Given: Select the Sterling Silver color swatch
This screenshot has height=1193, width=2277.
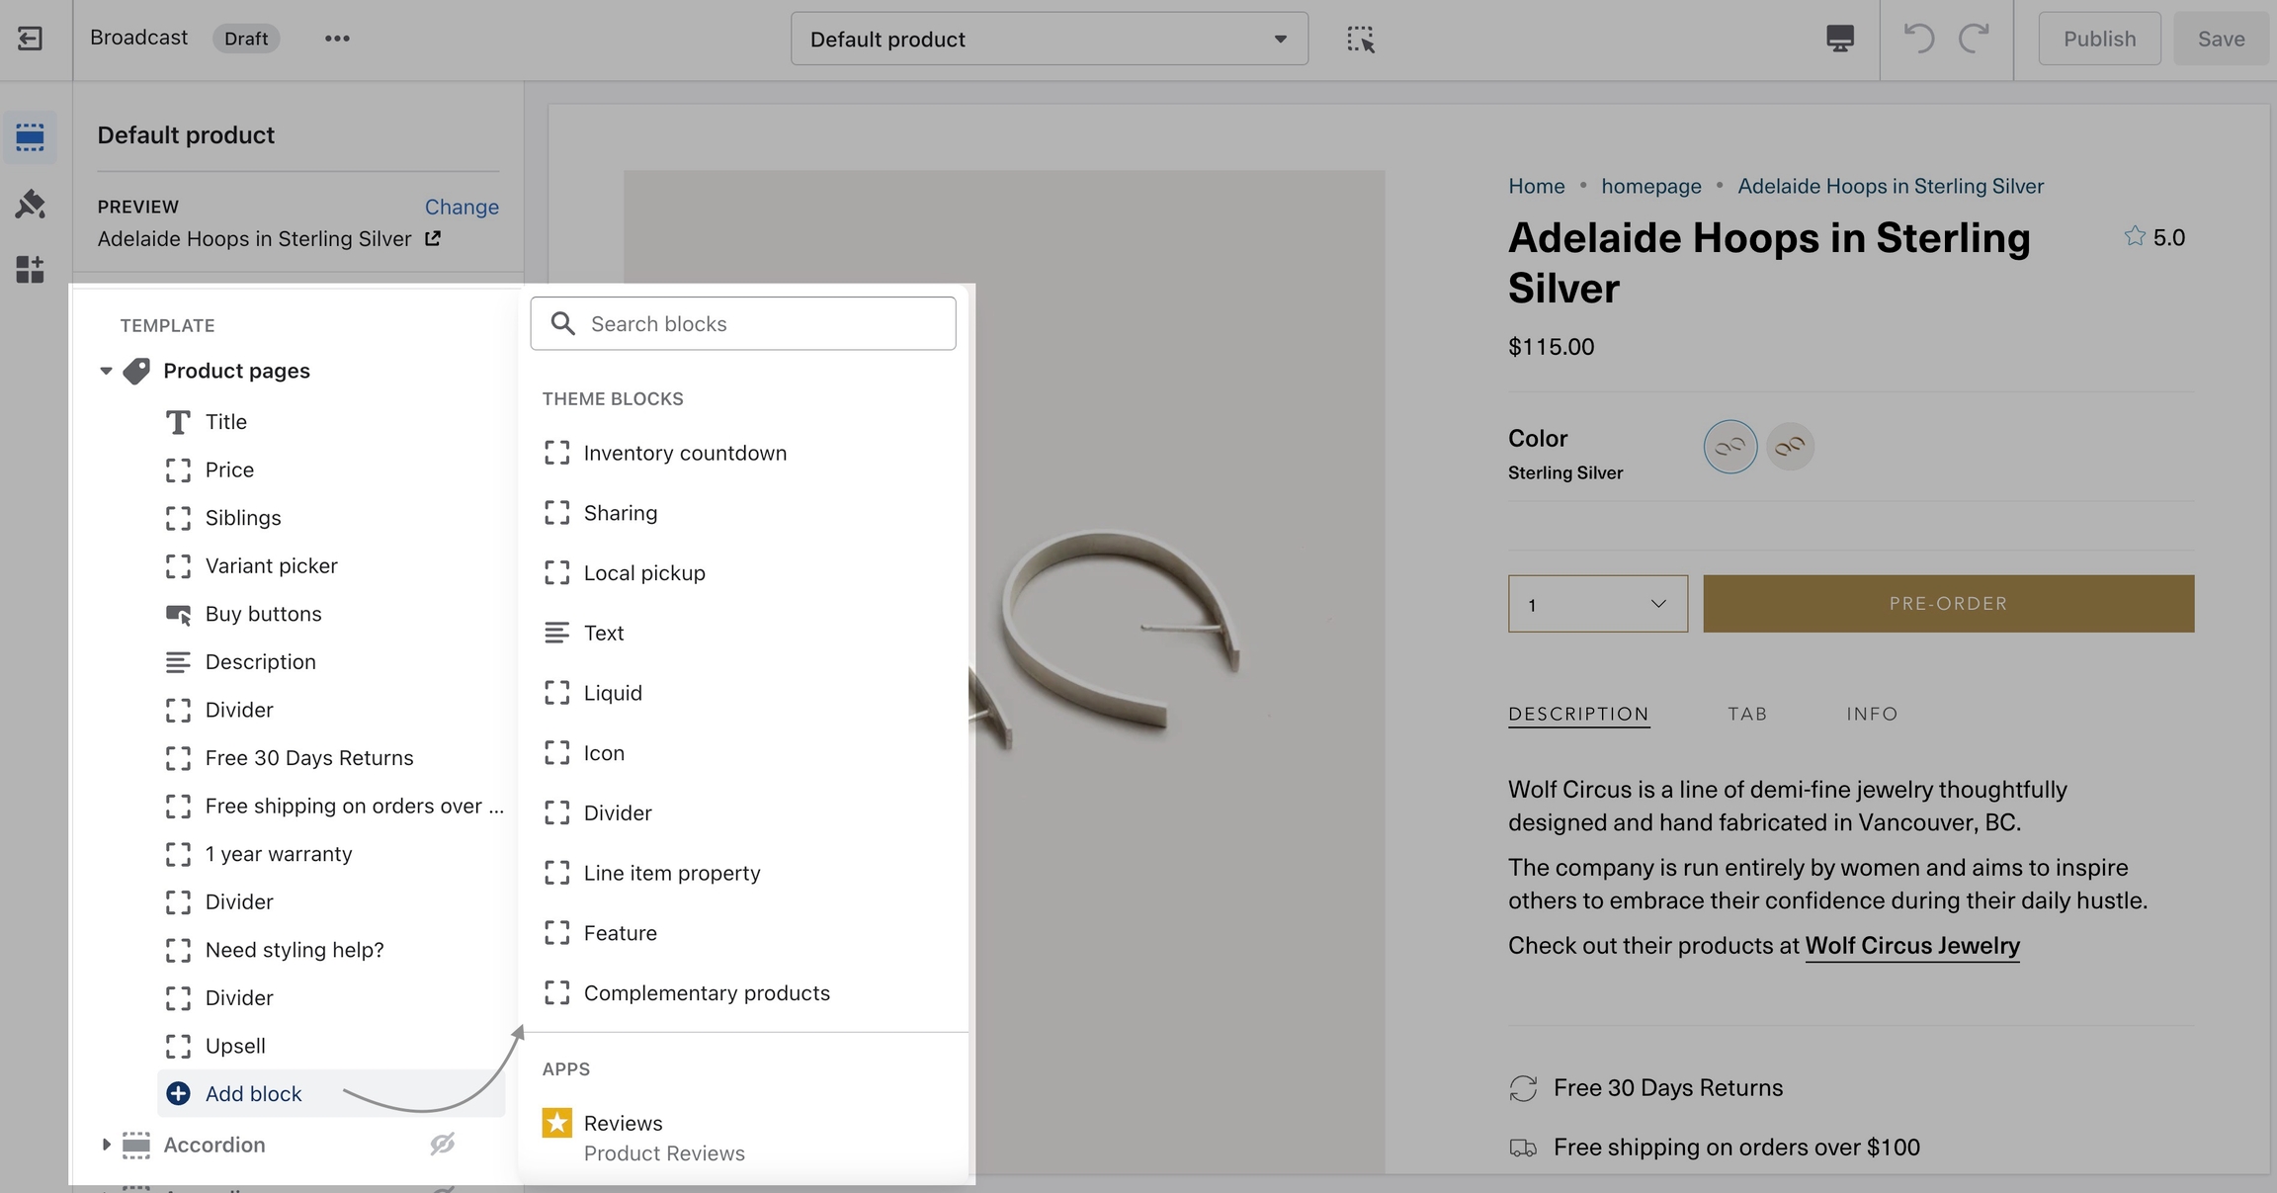Looking at the screenshot, I should click(1729, 447).
